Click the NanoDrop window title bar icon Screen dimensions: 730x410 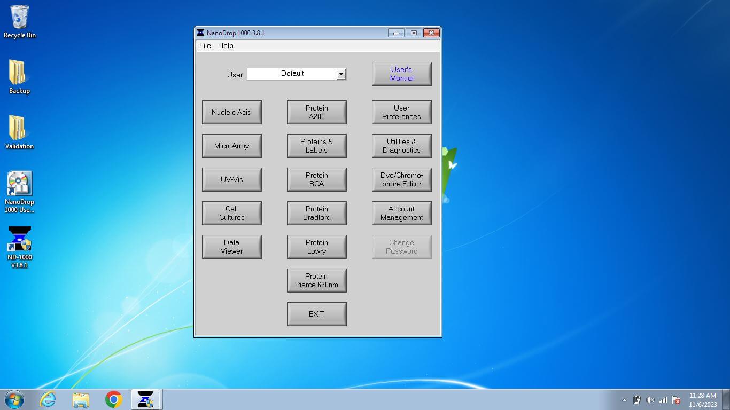(200, 33)
